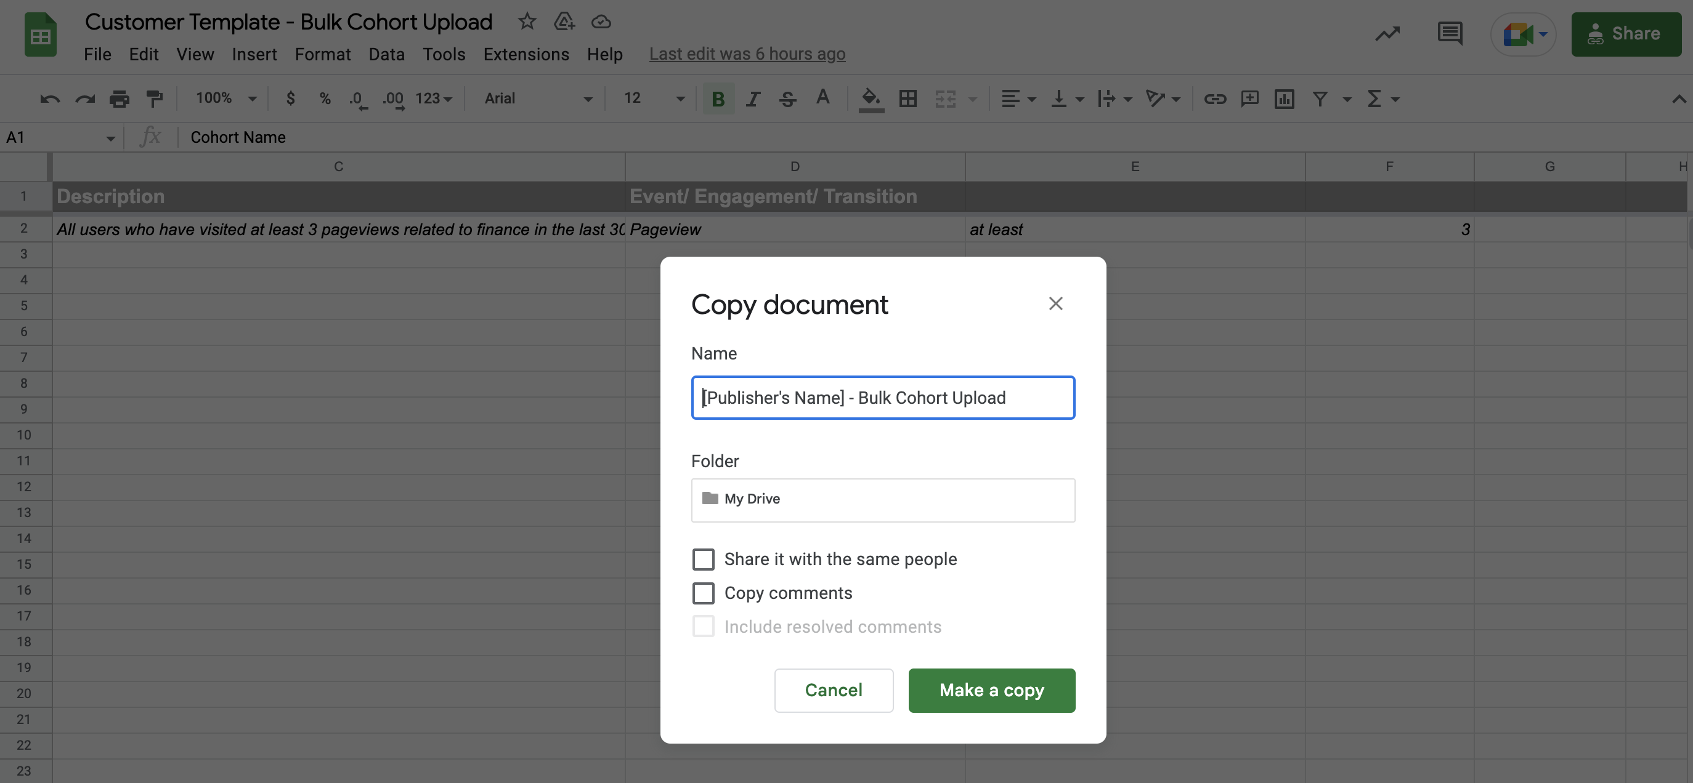Open the comment history icon
The height and width of the screenshot is (783, 1693).
click(x=1449, y=33)
